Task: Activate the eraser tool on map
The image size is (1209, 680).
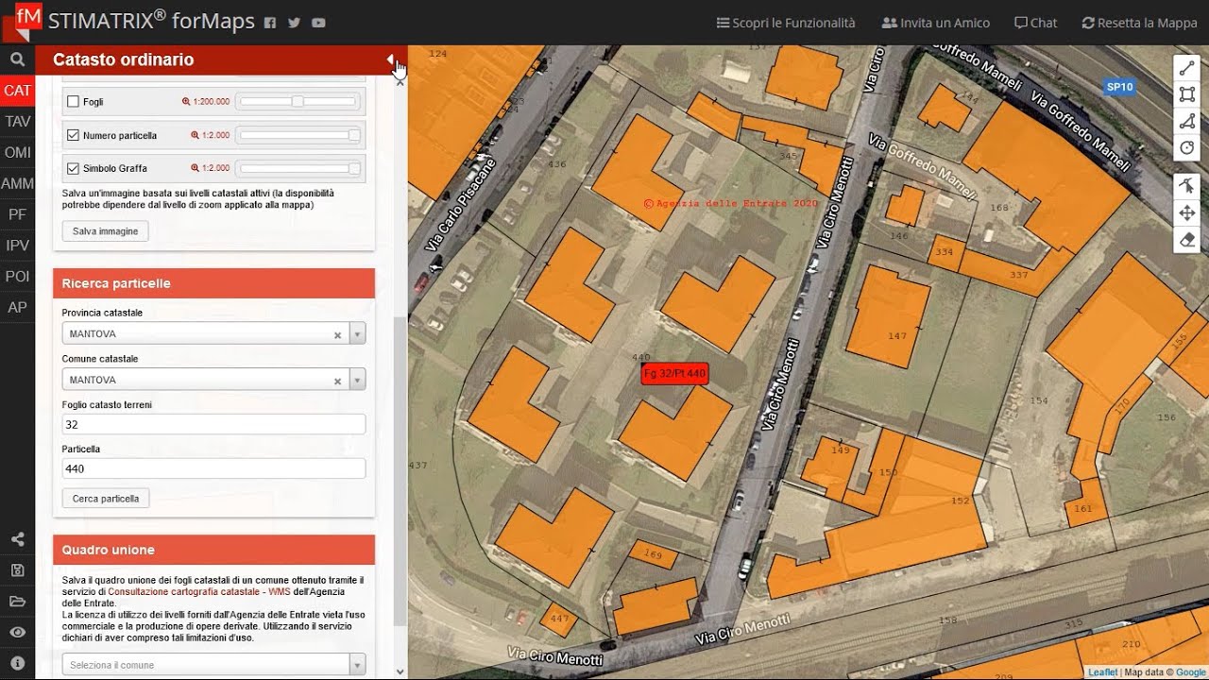Action: pyautogui.click(x=1187, y=240)
